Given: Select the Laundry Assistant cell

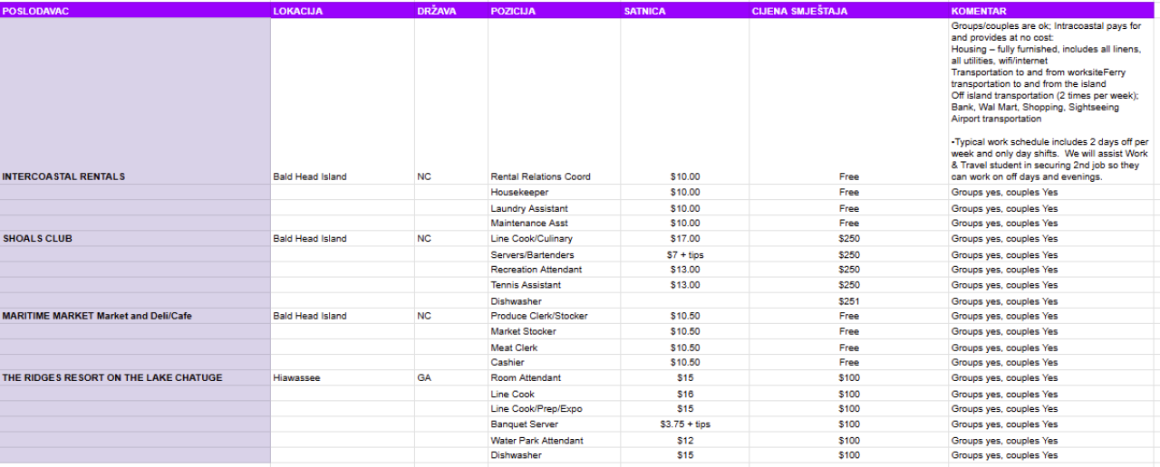Looking at the screenshot, I should [555, 208].
